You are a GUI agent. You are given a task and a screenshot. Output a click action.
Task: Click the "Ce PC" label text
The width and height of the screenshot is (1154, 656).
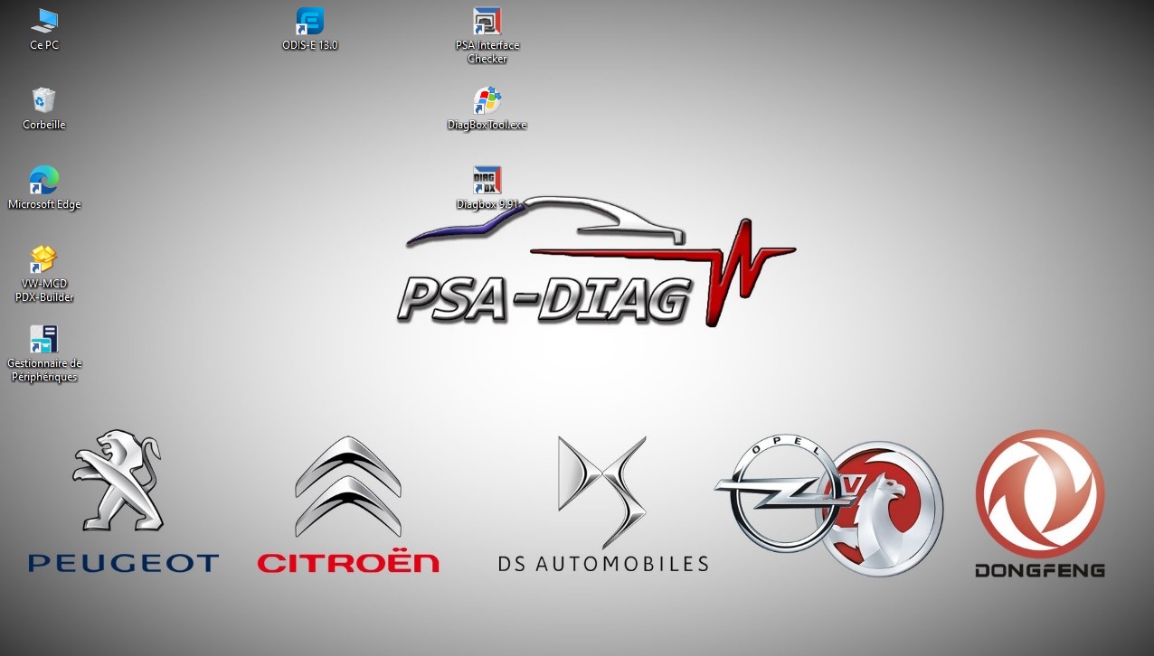(x=44, y=45)
